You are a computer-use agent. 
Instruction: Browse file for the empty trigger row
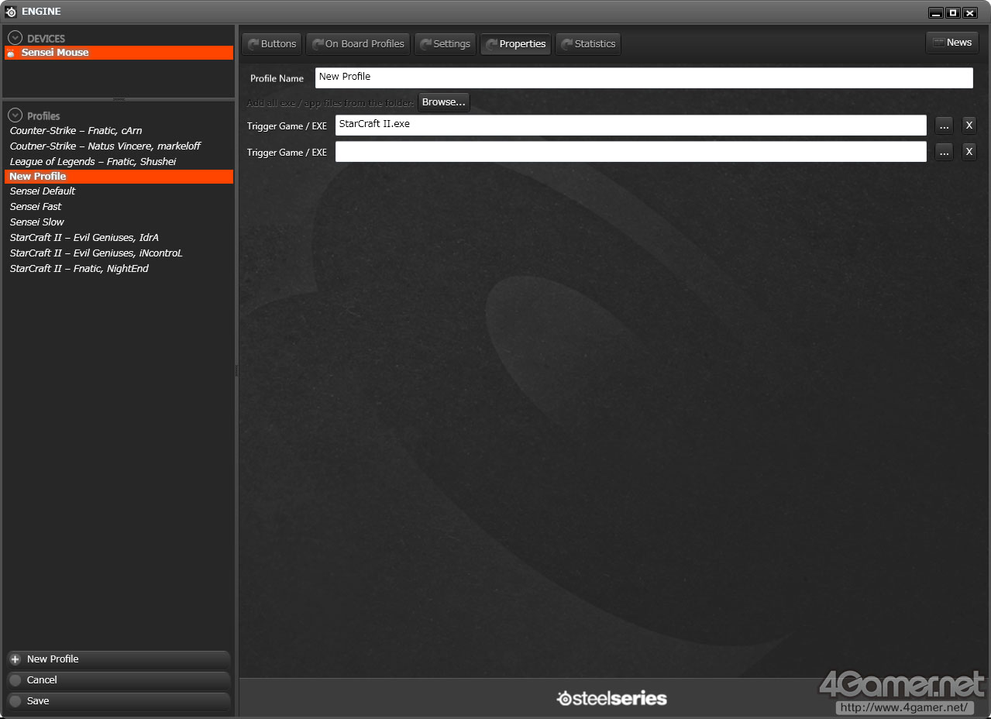[944, 152]
